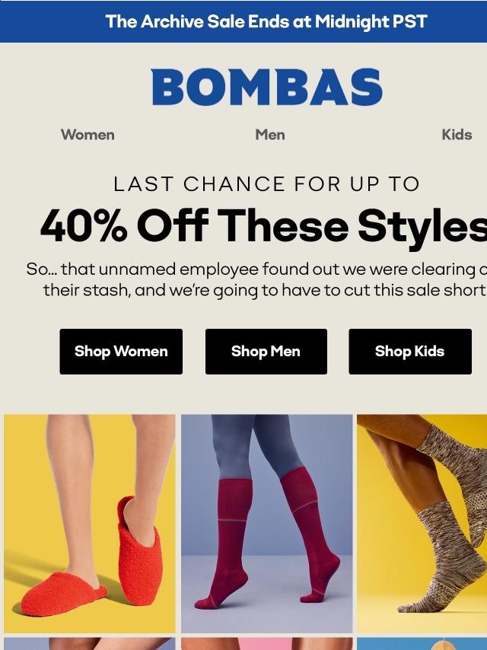This screenshot has height=650, width=487.
Task: Select the Kids navigation item
Action: pos(457,135)
